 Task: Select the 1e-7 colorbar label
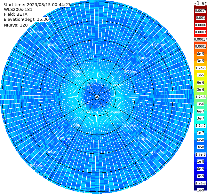(201, 133)
